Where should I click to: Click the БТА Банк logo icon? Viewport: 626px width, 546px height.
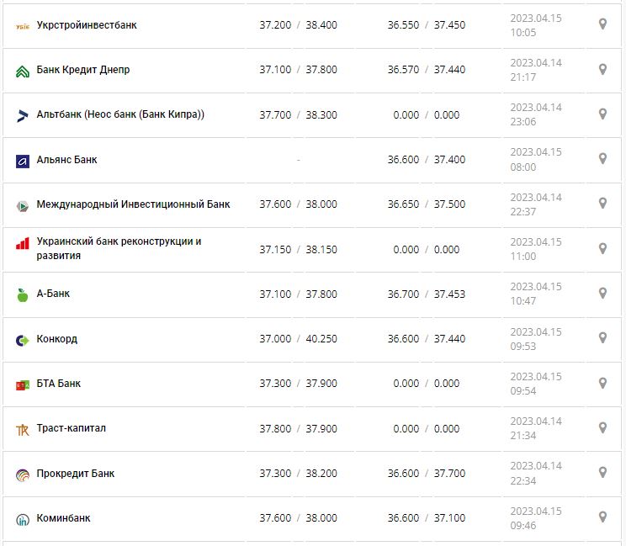[23, 384]
